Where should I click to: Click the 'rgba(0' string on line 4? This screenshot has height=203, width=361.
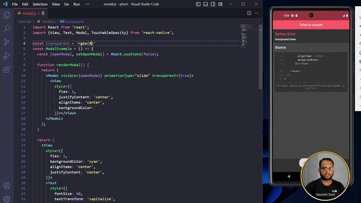tap(85, 43)
